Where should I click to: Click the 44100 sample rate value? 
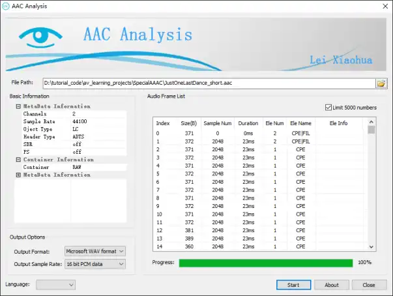pyautogui.click(x=80, y=121)
